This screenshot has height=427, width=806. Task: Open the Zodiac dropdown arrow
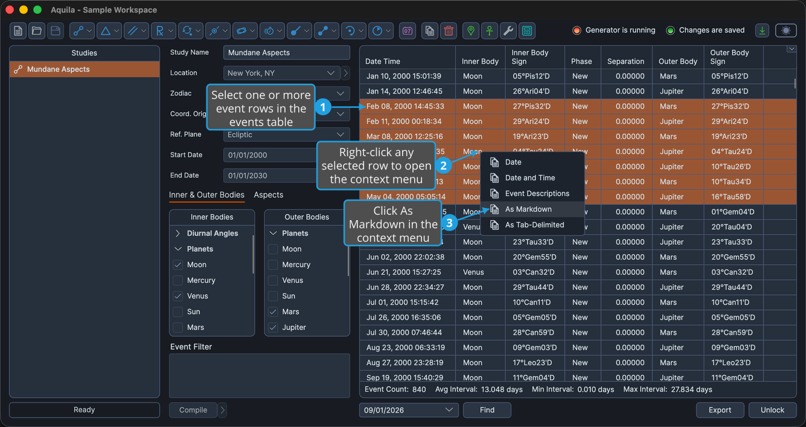tap(341, 93)
